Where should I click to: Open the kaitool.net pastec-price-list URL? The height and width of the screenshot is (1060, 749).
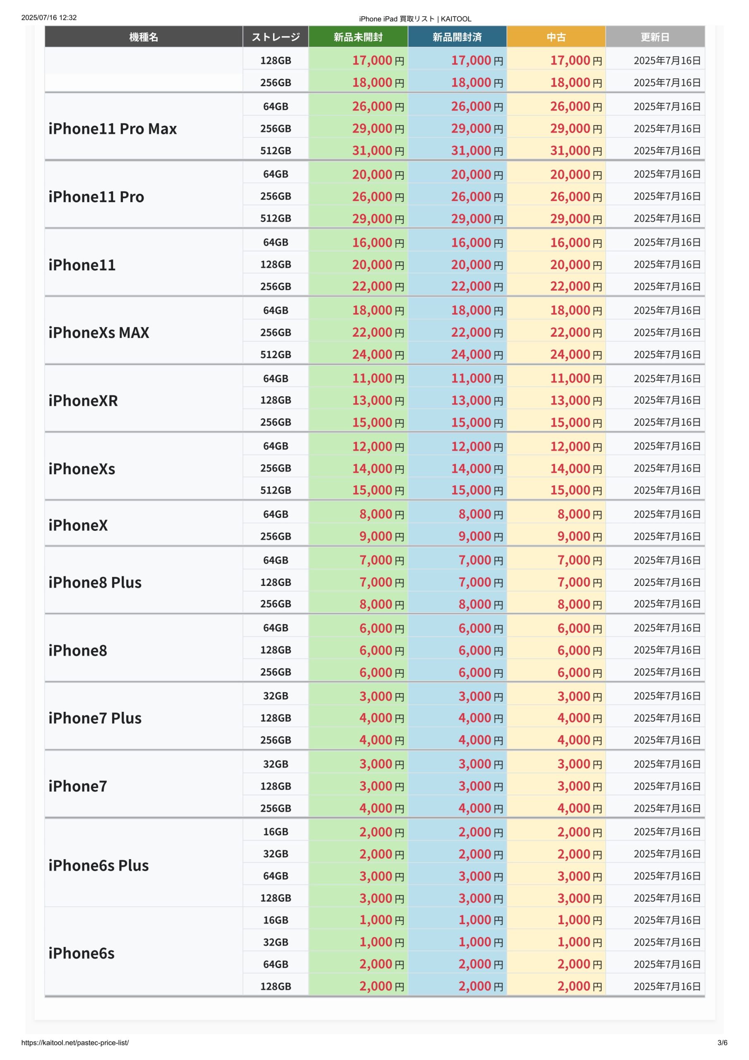point(75,1043)
